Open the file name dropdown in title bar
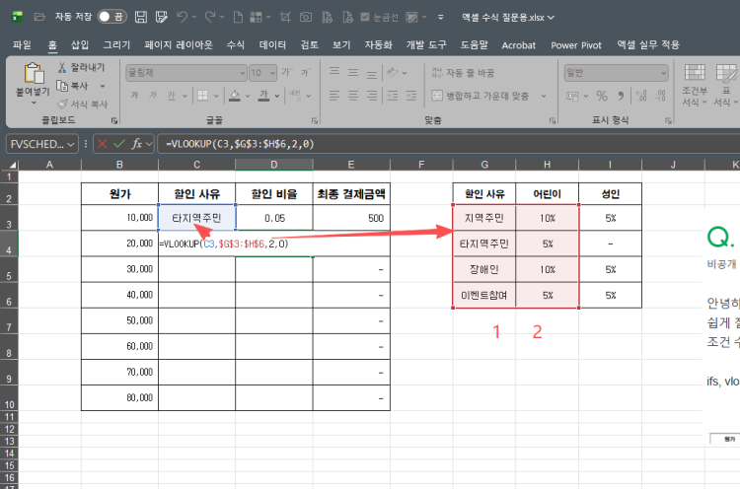Viewport: 740px width, 489px height. [551, 18]
